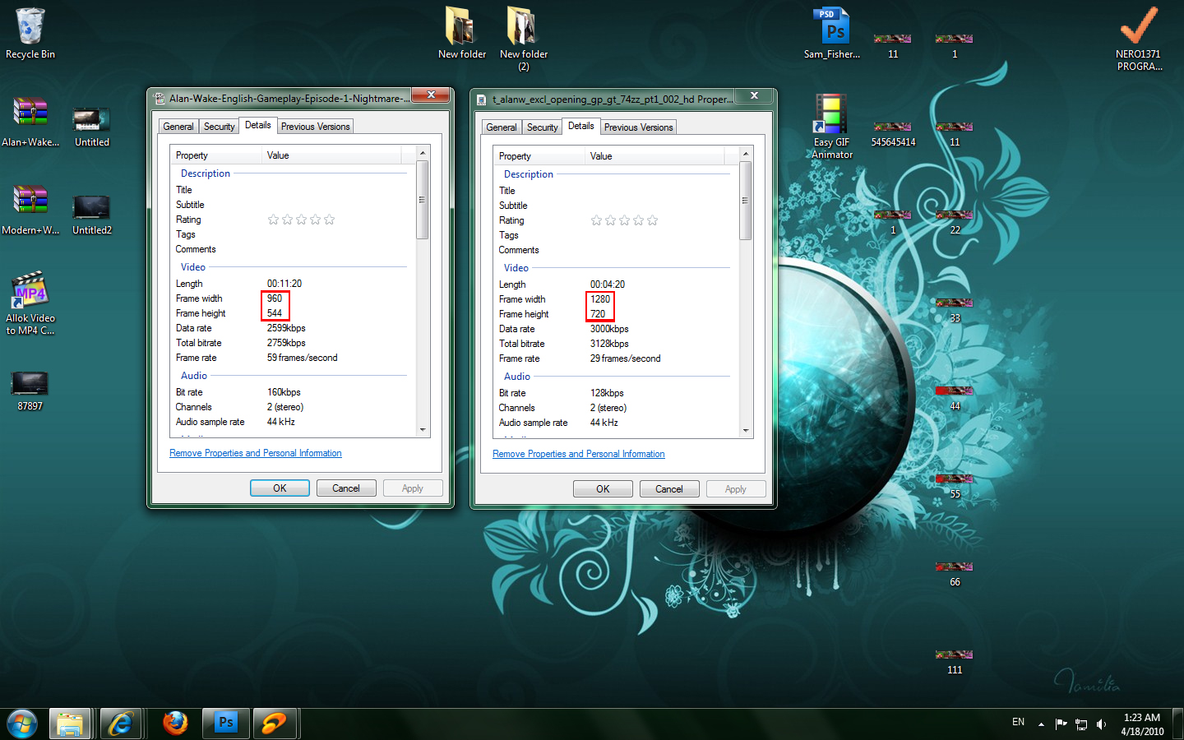
Task: Click Cancel in t_alanw properties dialog
Action: 669,489
